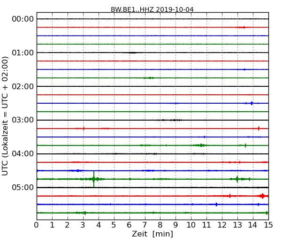Click the 01:00 time label
The image size is (305, 244).
(x=23, y=53)
